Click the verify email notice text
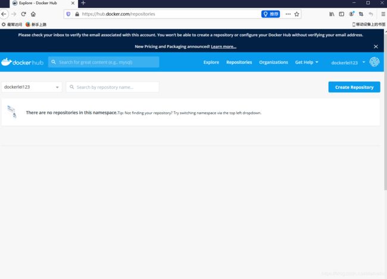This screenshot has width=387, height=279. pos(191,35)
